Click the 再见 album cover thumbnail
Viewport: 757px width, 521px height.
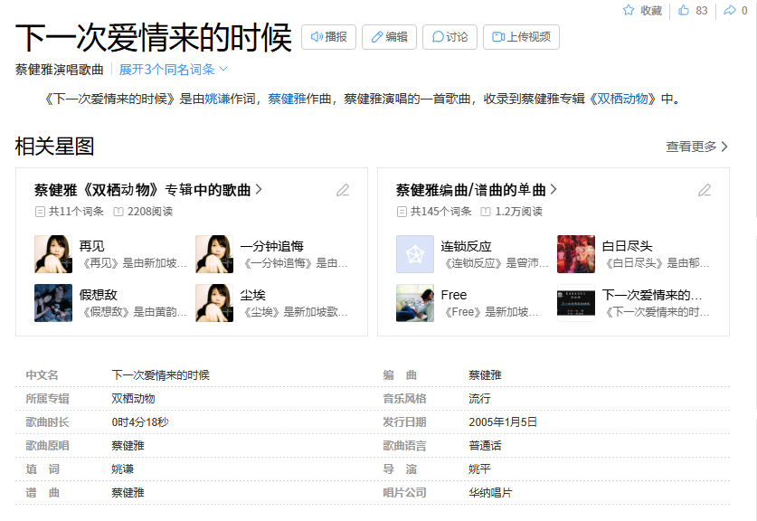(x=52, y=254)
